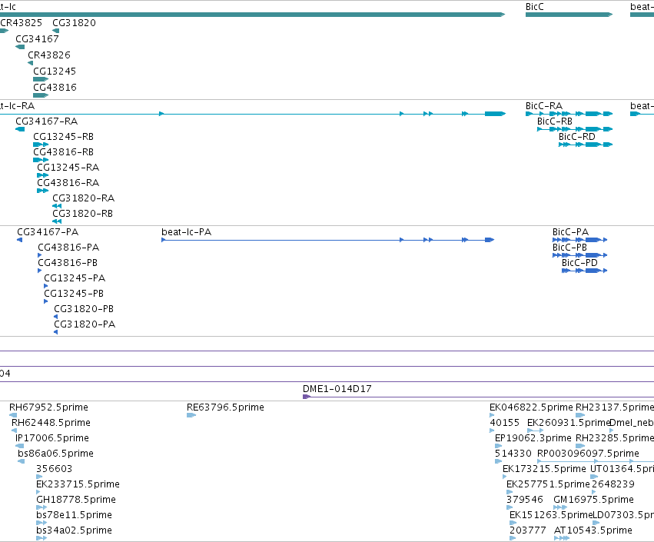This screenshot has height=542, width=654.
Task: Select the EK046822.5prime EST label
Action: pyautogui.click(x=531, y=407)
